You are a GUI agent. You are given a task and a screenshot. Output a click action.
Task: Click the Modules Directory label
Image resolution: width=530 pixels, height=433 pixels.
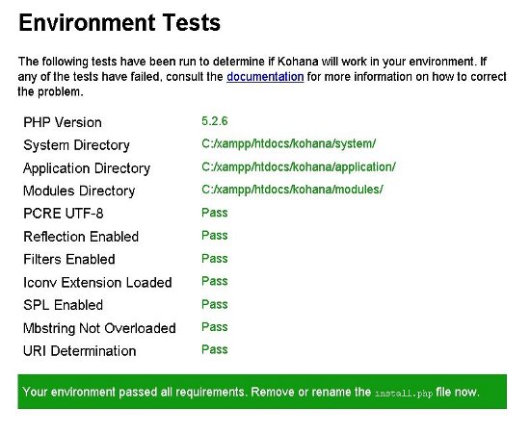[x=79, y=191]
